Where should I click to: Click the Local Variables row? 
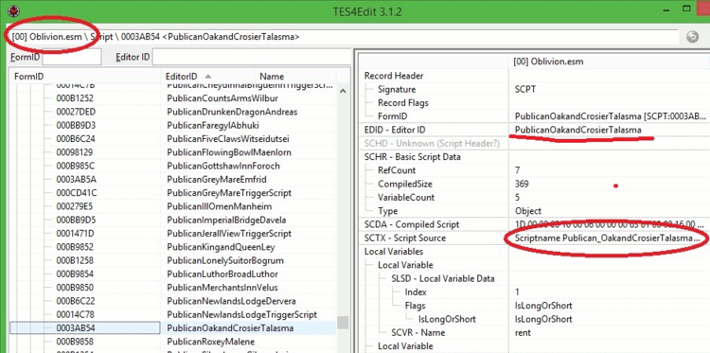click(534, 251)
